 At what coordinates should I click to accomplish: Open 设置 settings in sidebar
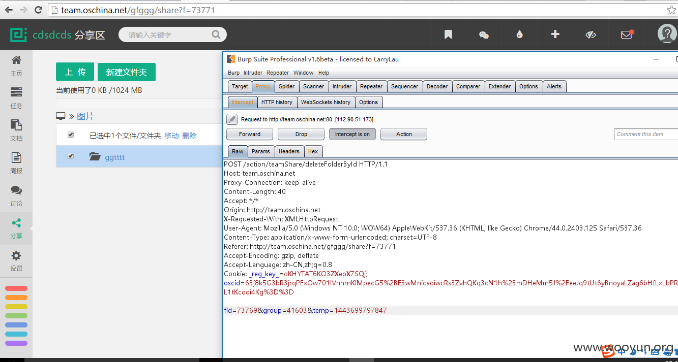tap(16, 261)
